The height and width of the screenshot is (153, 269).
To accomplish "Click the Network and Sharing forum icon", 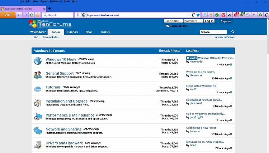I will (x=38, y=131).
